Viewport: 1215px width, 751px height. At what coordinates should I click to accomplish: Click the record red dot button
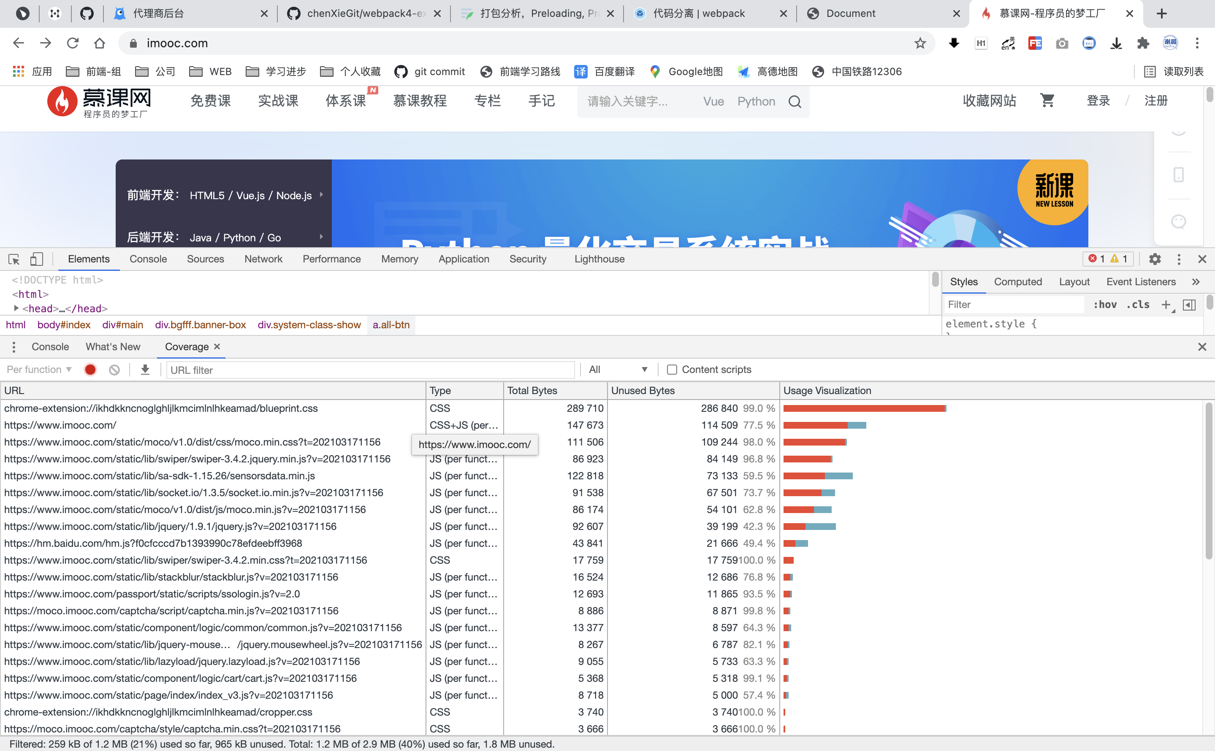91,370
